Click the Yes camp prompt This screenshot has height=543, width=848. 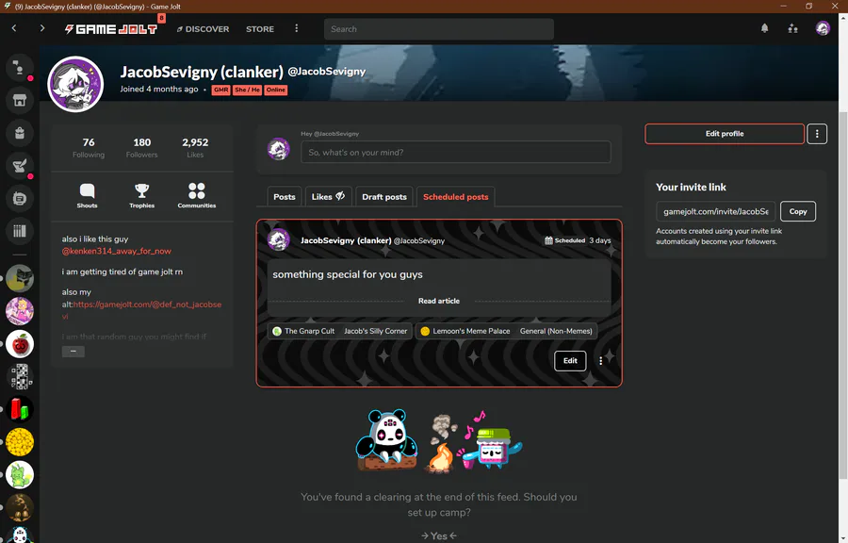click(439, 536)
